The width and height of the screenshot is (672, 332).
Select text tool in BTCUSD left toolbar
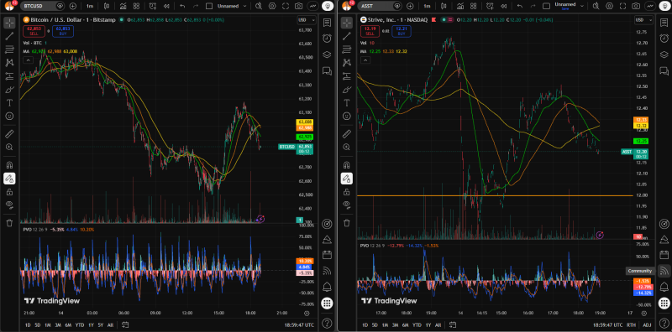[x=9, y=102]
